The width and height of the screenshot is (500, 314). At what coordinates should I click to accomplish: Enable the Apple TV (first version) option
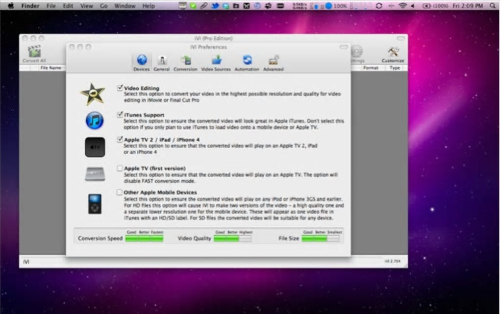(x=120, y=168)
